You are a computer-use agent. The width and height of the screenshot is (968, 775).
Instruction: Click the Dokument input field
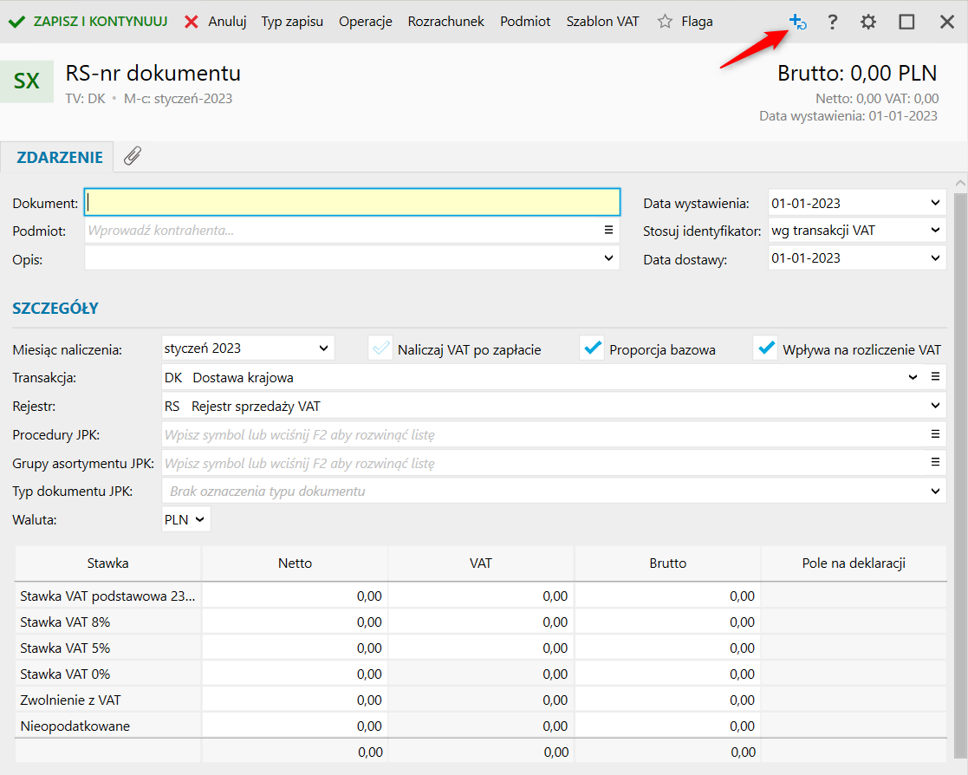[352, 203]
